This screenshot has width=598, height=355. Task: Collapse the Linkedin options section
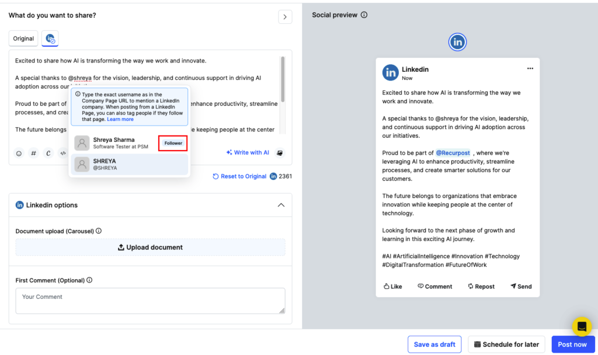coord(281,205)
